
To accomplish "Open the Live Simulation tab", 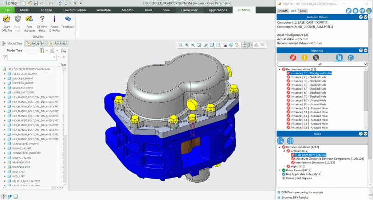I will coord(74,10).
